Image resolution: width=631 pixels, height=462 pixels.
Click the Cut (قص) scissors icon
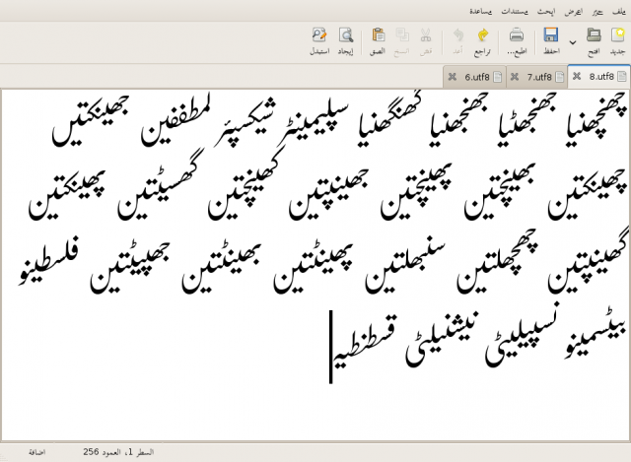click(426, 35)
